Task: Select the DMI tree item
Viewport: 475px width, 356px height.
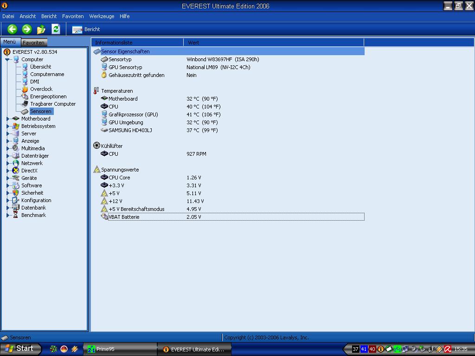Action: tap(34, 82)
